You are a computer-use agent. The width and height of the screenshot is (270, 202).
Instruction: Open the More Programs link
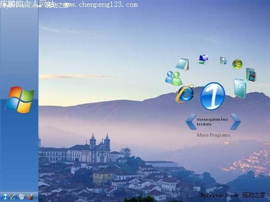214,135
